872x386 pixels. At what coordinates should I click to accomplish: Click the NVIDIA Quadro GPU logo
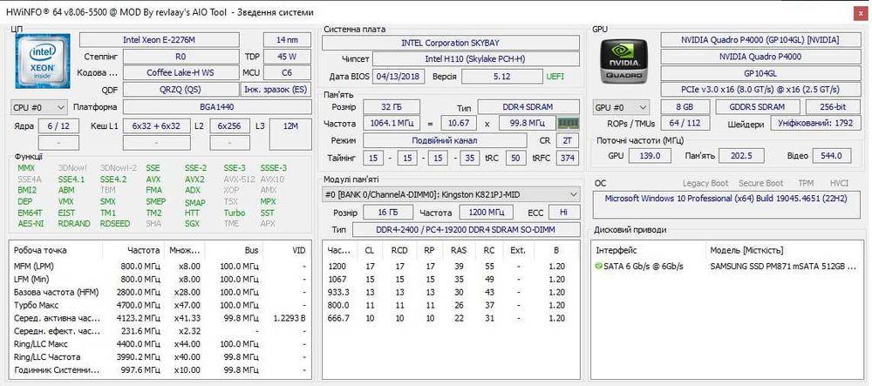click(623, 62)
